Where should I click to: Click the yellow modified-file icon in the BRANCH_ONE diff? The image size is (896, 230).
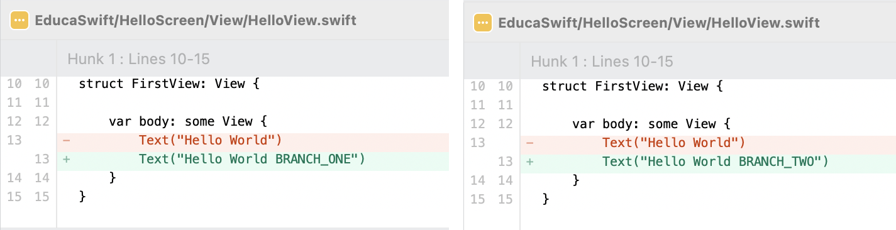(19, 20)
